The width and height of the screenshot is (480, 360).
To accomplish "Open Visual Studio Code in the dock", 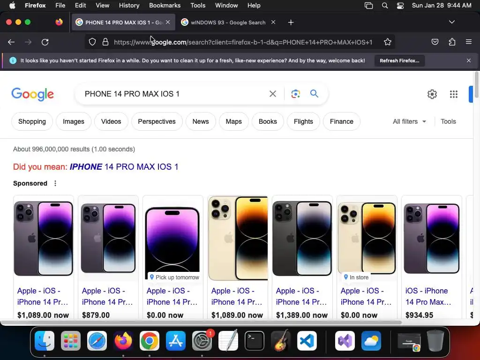I will [x=307, y=341].
